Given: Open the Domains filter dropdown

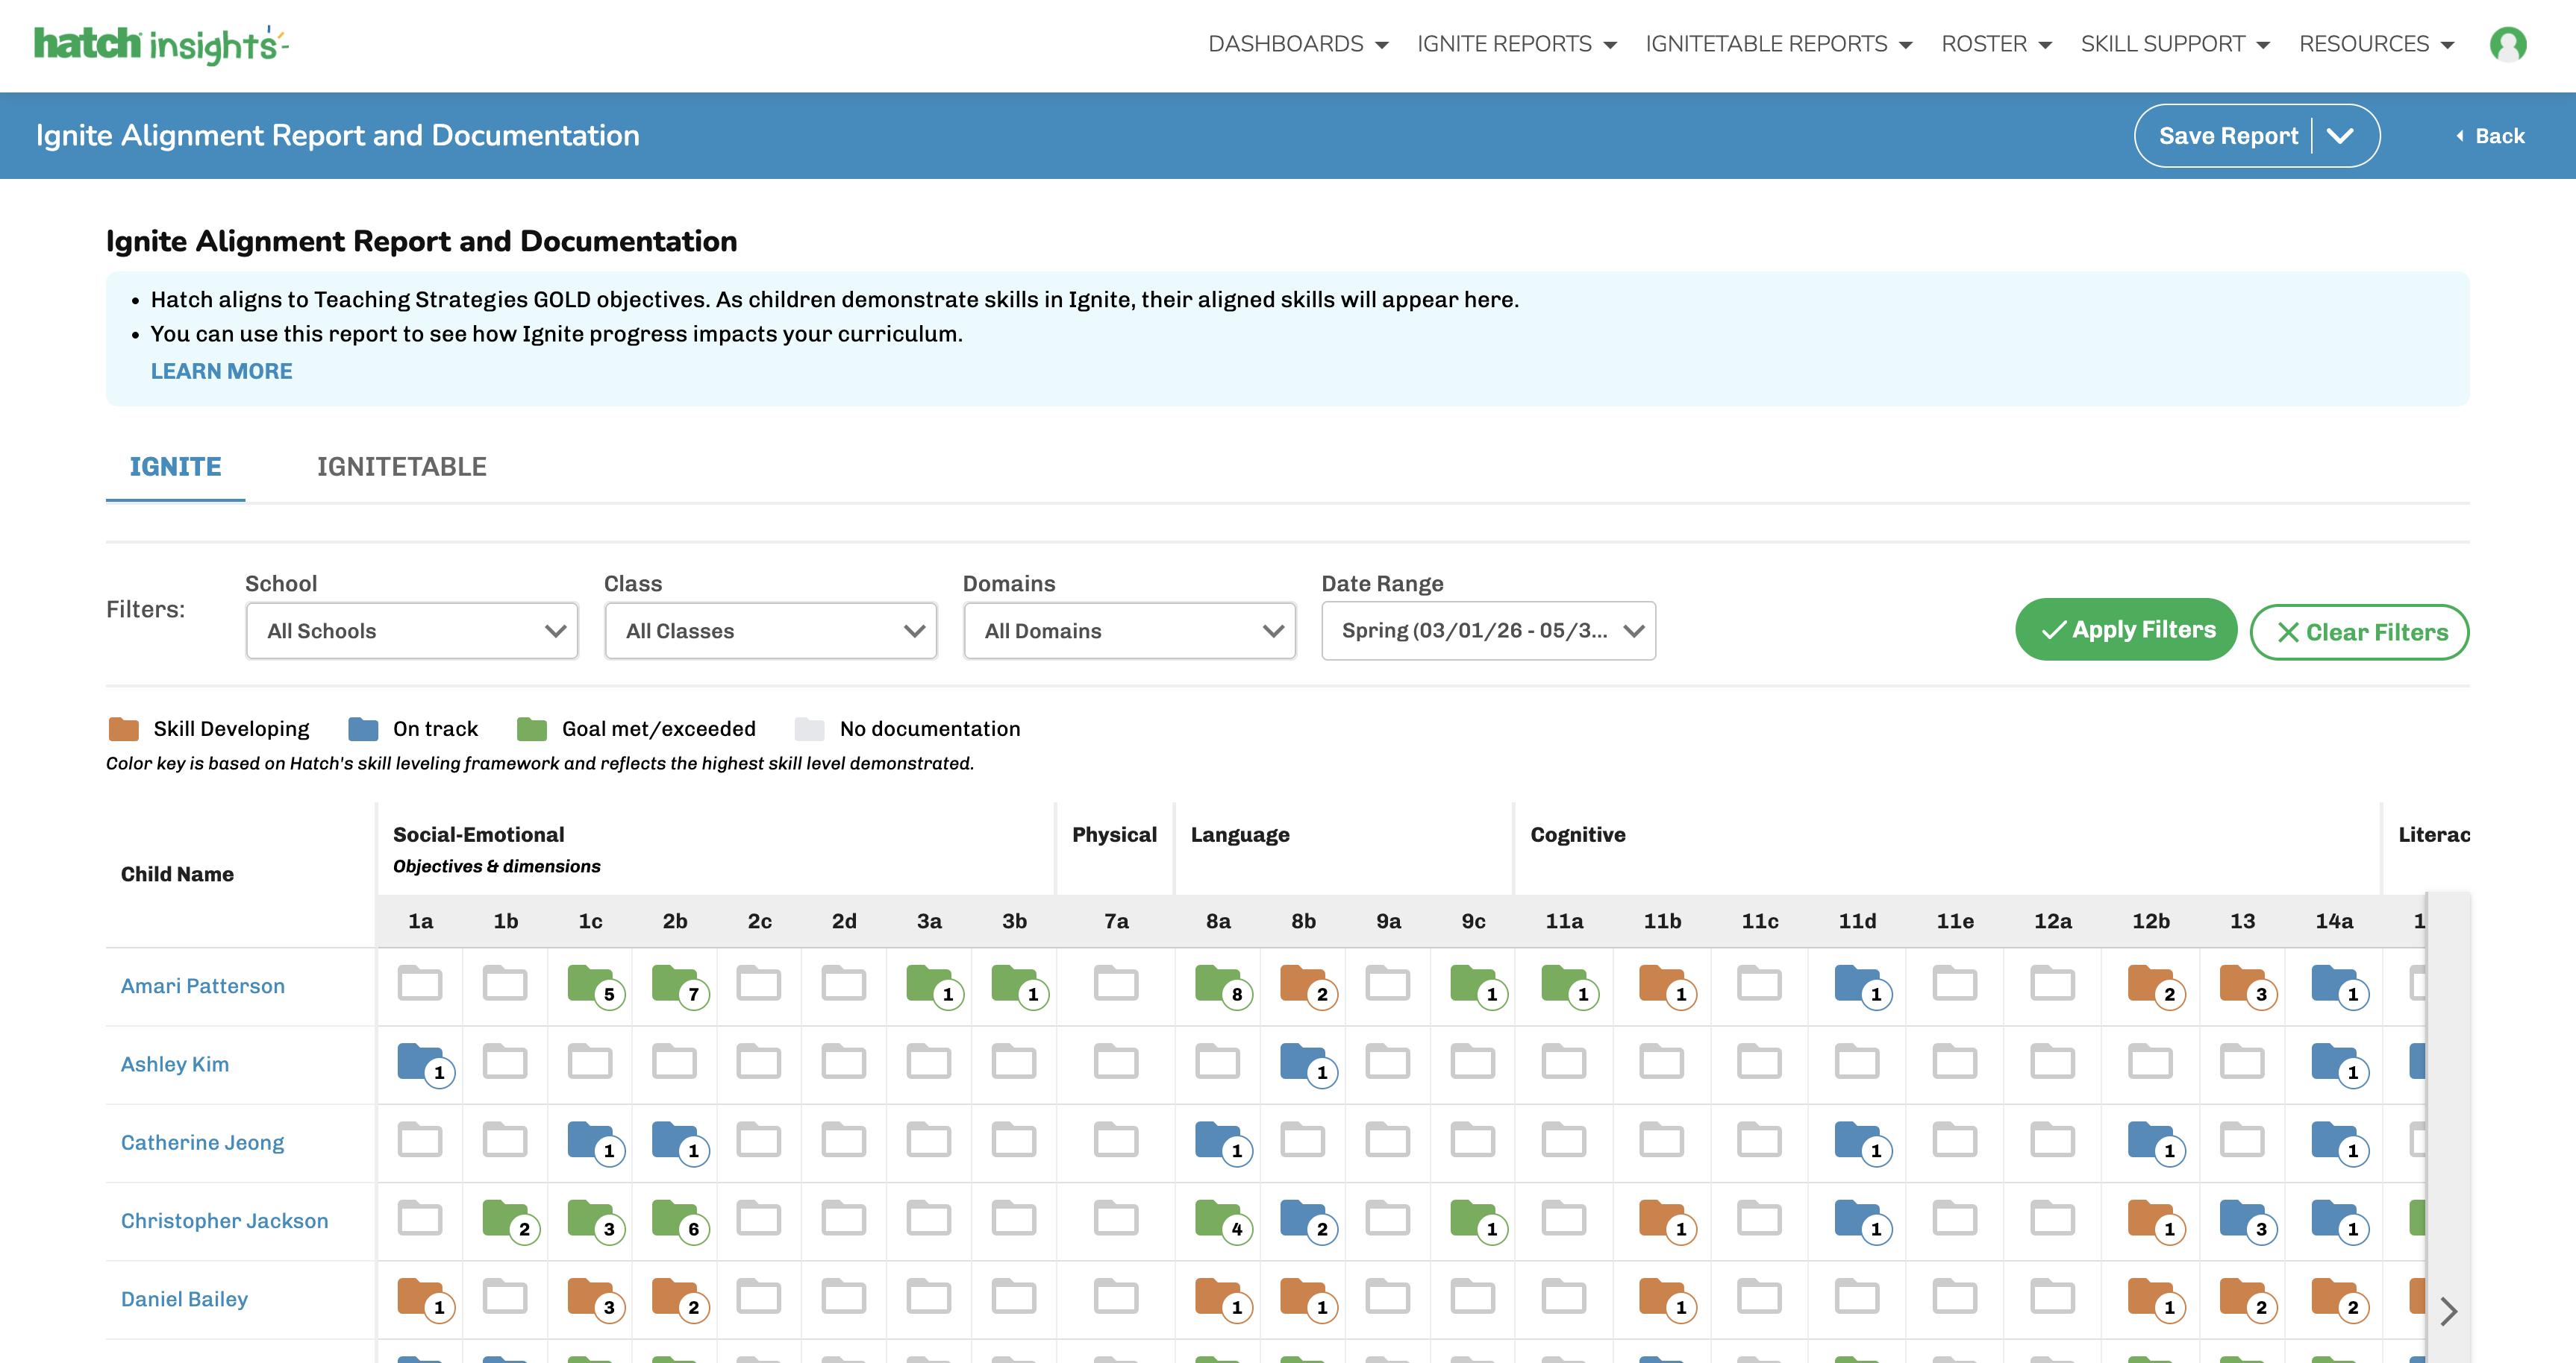Looking at the screenshot, I should (x=1129, y=631).
